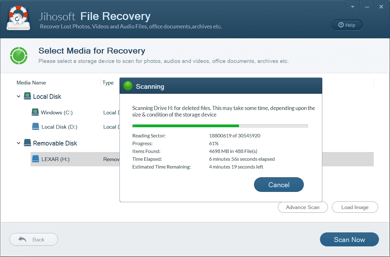390x257 pixels.
Task: Open Advance Scan options
Action: pyautogui.click(x=302, y=207)
